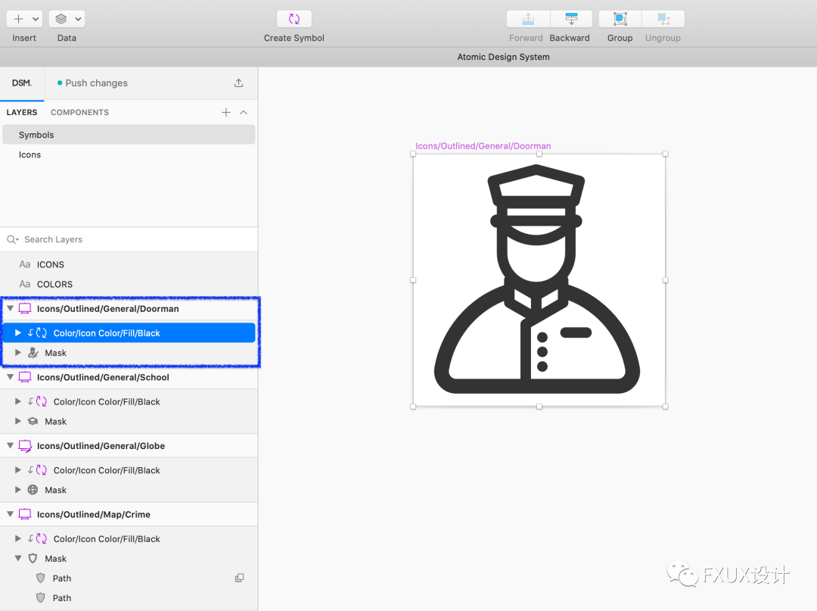Add a new page with plus icon
This screenshot has width=817, height=611.
225,112
